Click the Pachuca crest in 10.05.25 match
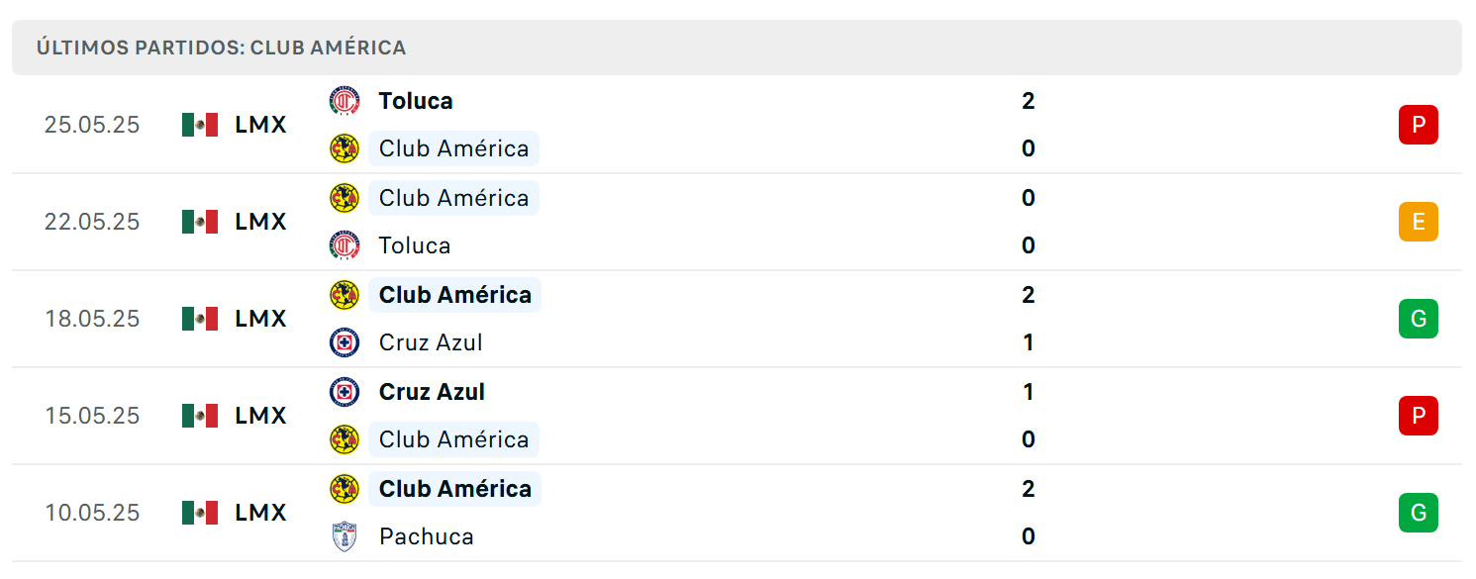 [x=344, y=536]
